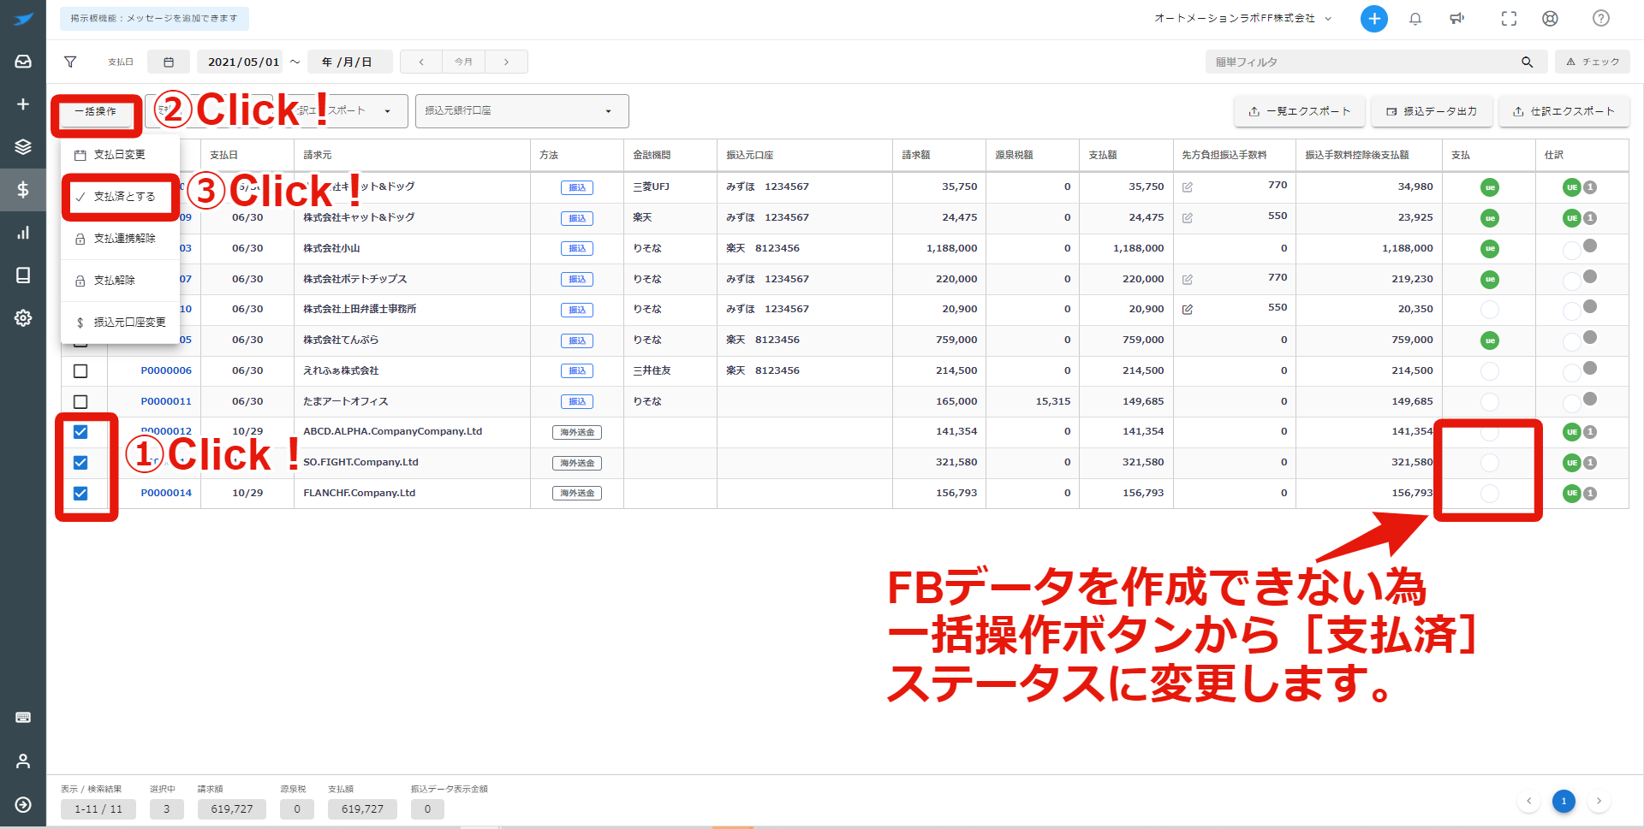The height and width of the screenshot is (829, 1644).
Task: Click the 今月 button
Action: tap(463, 62)
